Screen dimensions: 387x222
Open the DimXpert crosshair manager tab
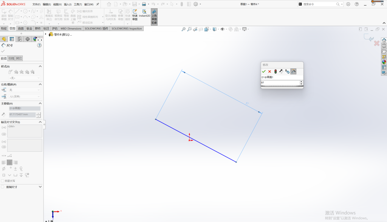click(x=27, y=39)
